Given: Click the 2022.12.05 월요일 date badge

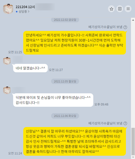Looking at the screenshot, I should pos(65,81).
